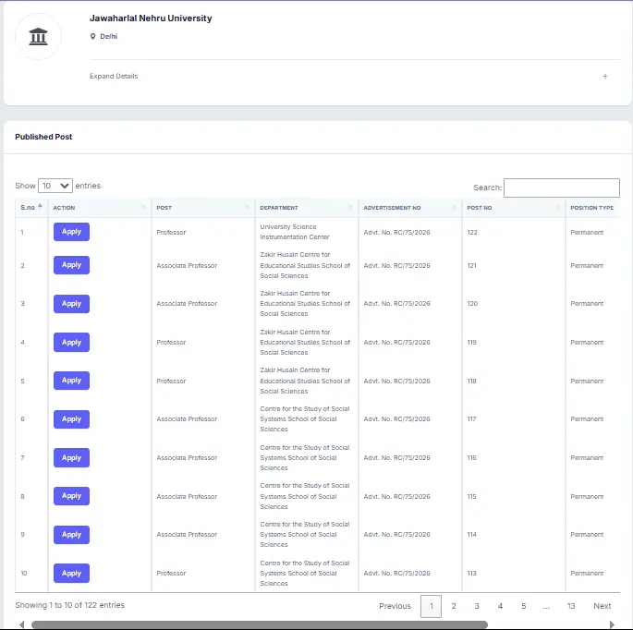Click Permanent position type in row 10

click(587, 573)
